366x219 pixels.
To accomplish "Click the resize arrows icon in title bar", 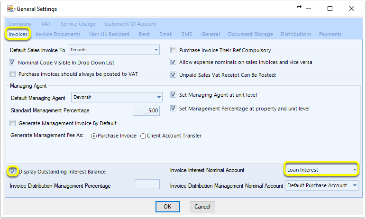I will tap(299, 7).
